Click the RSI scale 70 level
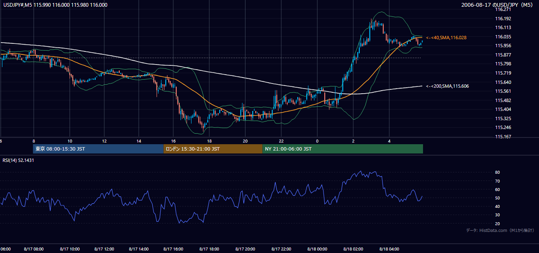Viewport: 539px width, 253px height. click(498, 181)
